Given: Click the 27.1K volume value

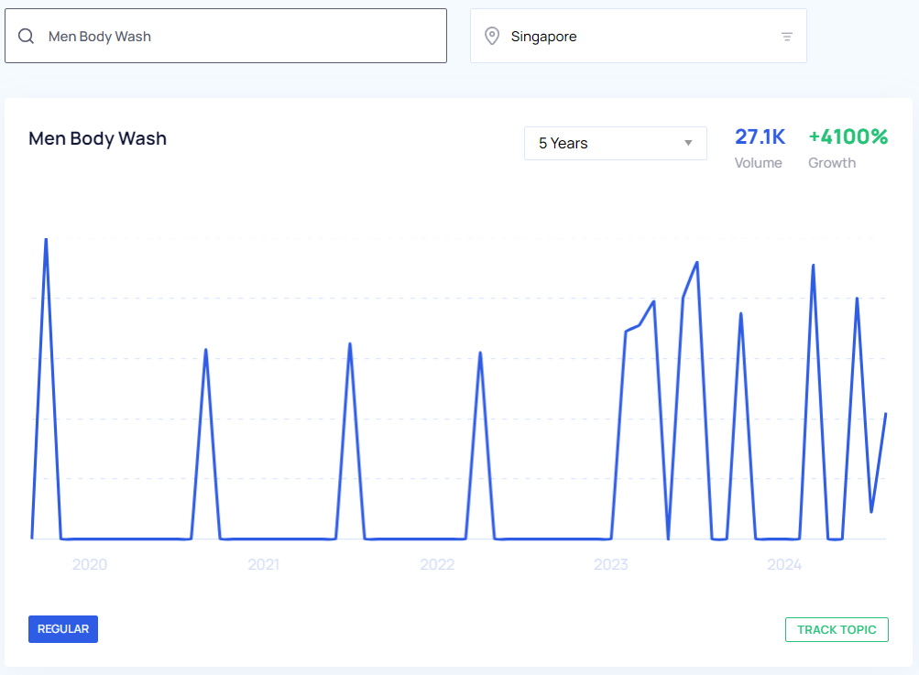Looking at the screenshot, I should [760, 137].
